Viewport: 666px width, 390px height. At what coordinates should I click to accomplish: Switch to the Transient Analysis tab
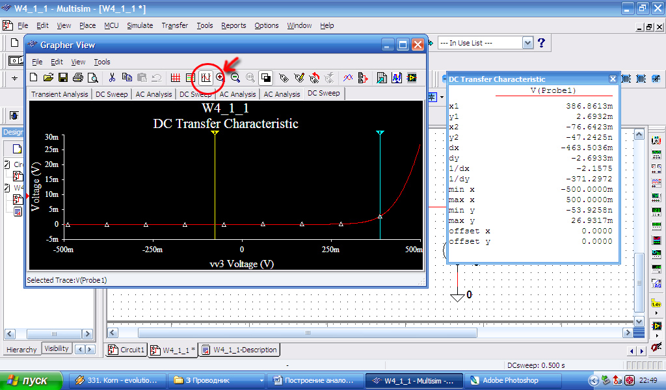tap(59, 94)
